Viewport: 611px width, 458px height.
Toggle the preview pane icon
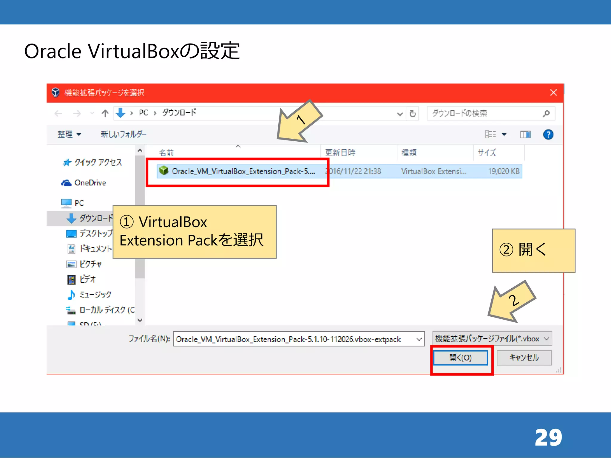tap(525, 135)
